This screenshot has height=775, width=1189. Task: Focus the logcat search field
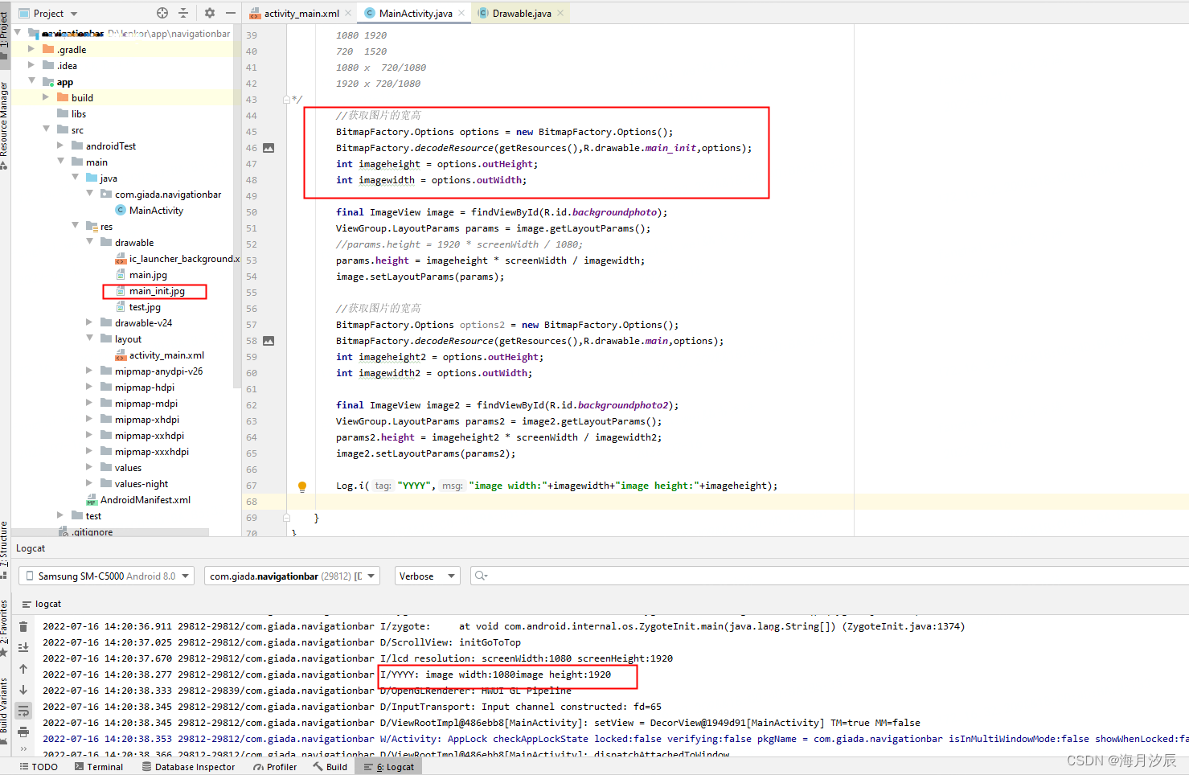(828, 576)
